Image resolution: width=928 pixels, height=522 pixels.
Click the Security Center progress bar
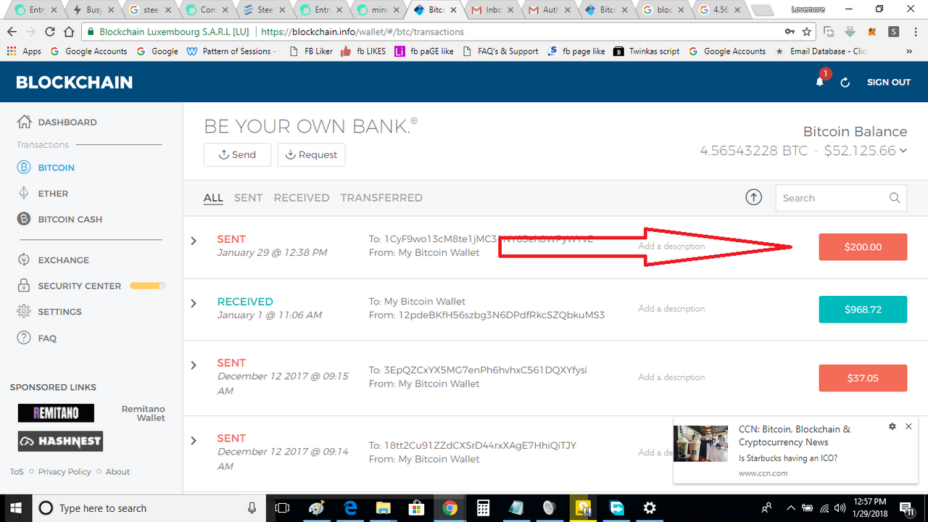(x=147, y=286)
